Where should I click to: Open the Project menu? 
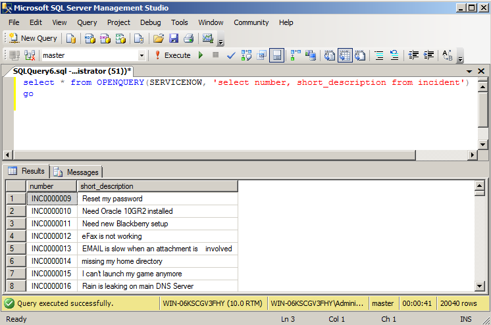[x=118, y=22]
